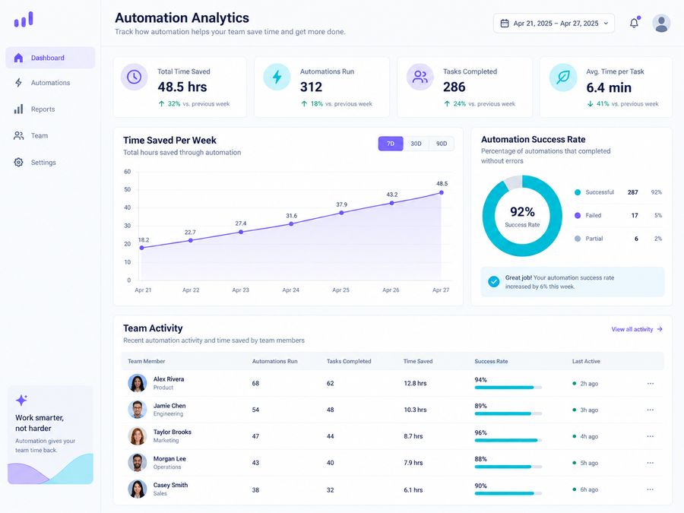This screenshot has width=684, height=513.
Task: Click the checkmark icon in Great job banner
Action: [493, 281]
